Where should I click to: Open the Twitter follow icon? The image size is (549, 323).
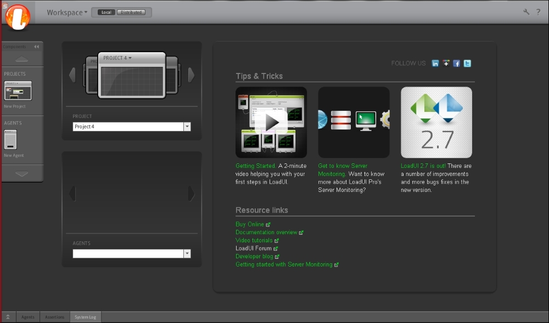click(x=467, y=63)
